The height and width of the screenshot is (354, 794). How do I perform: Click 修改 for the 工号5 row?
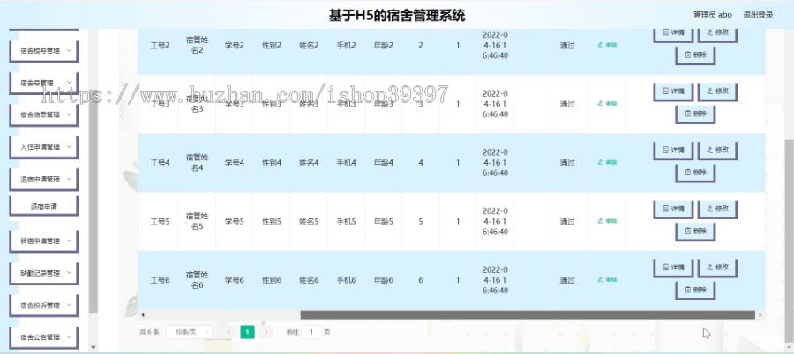tap(717, 210)
